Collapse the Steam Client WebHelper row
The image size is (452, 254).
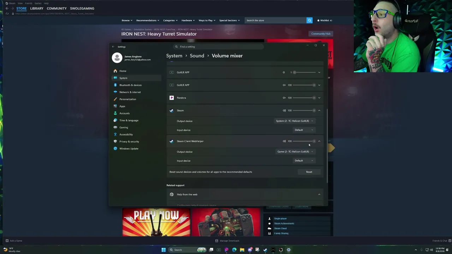click(319, 141)
